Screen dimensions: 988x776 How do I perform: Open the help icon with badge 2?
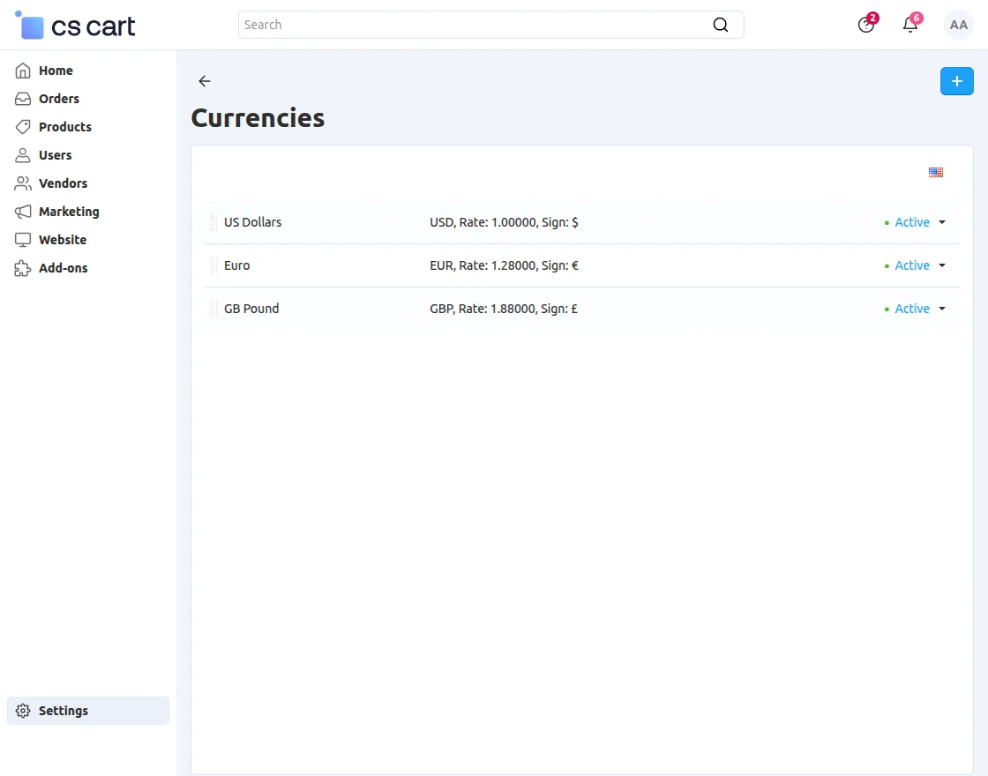coord(866,25)
